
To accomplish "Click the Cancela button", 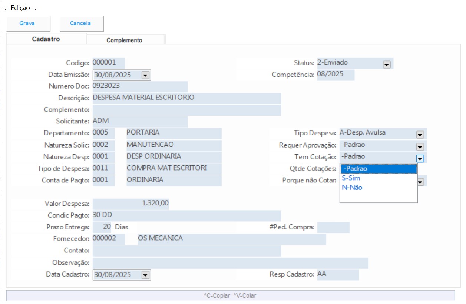I will click(80, 23).
